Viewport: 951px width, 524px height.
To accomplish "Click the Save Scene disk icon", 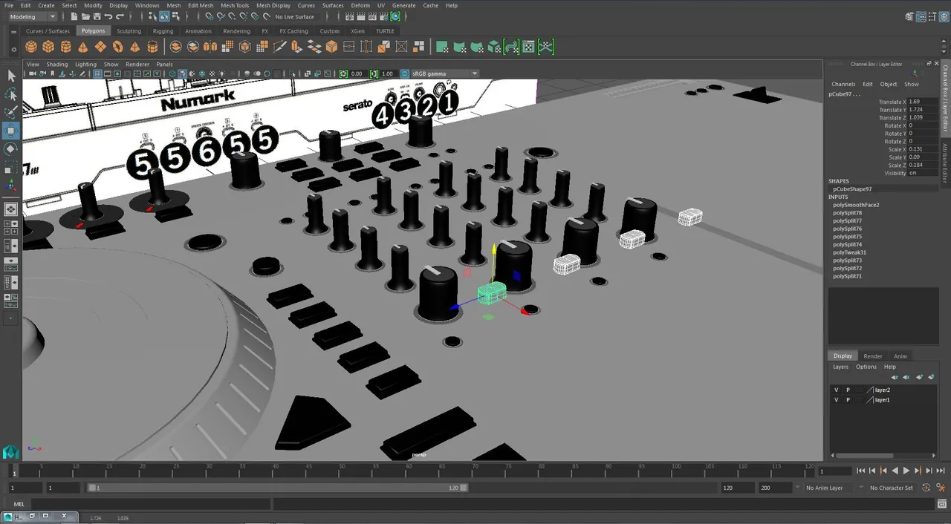I will coord(97,16).
